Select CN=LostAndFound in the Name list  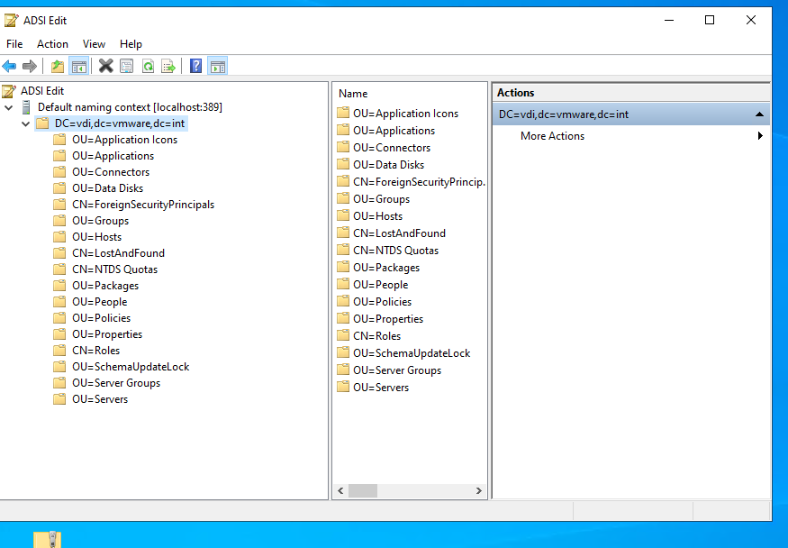click(x=400, y=233)
